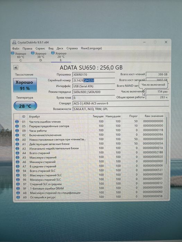182x242 pixels.
Task: Select the Действующие запасные блоки row text
Action: click(49, 144)
